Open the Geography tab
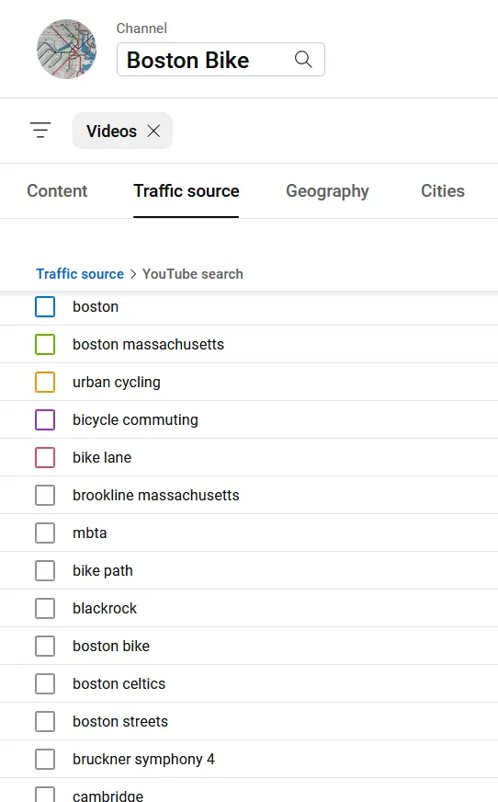The width and height of the screenshot is (498, 802). tap(327, 190)
